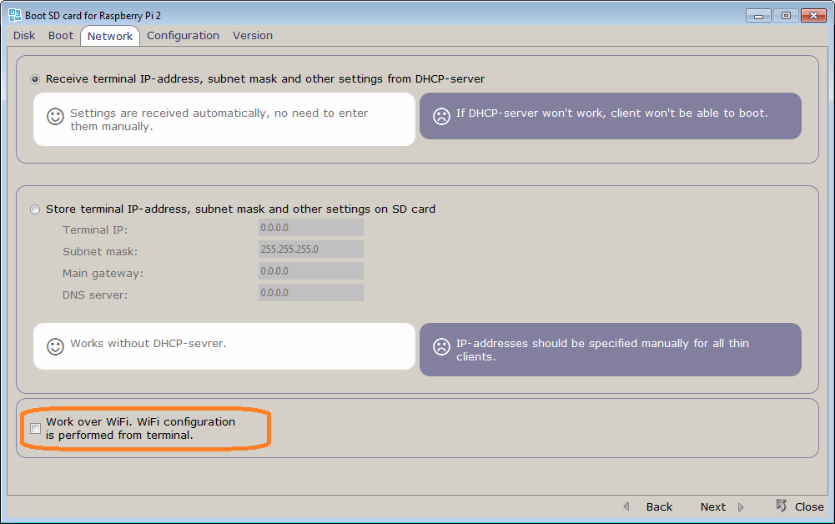The height and width of the screenshot is (524, 835).
Task: Open the Version tab
Action: (252, 35)
